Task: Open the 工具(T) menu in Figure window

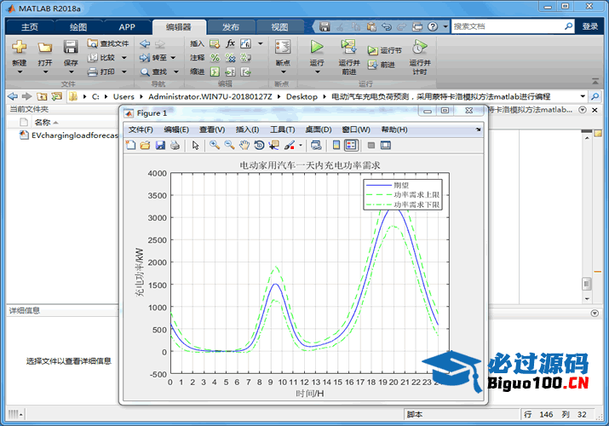Action: tap(282, 130)
